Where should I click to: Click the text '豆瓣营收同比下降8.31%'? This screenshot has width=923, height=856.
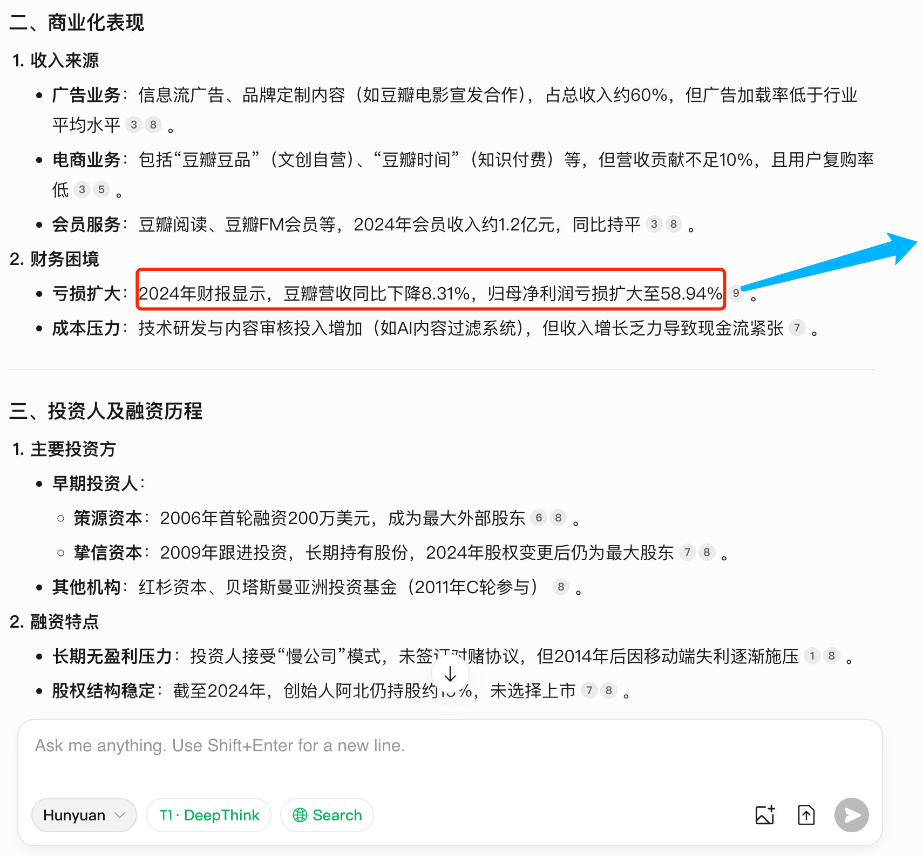[x=377, y=294]
